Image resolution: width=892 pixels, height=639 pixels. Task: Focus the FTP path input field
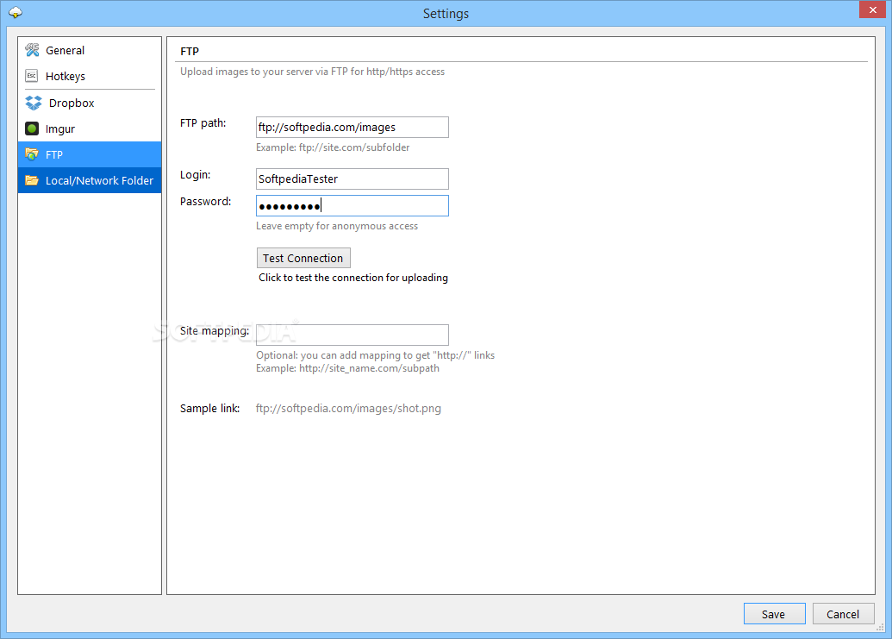(x=352, y=127)
